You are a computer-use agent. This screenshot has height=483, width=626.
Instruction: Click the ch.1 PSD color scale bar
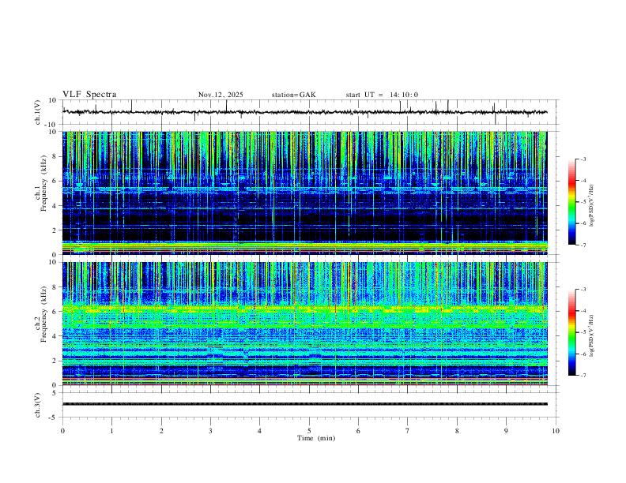[x=572, y=202]
